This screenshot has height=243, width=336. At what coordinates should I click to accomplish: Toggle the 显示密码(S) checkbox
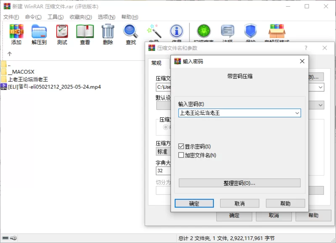pos(181,146)
